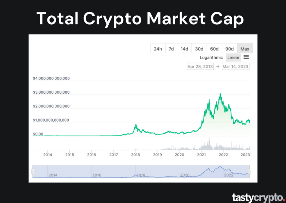Click the end date field showing Mar 14, 2023

click(236, 66)
